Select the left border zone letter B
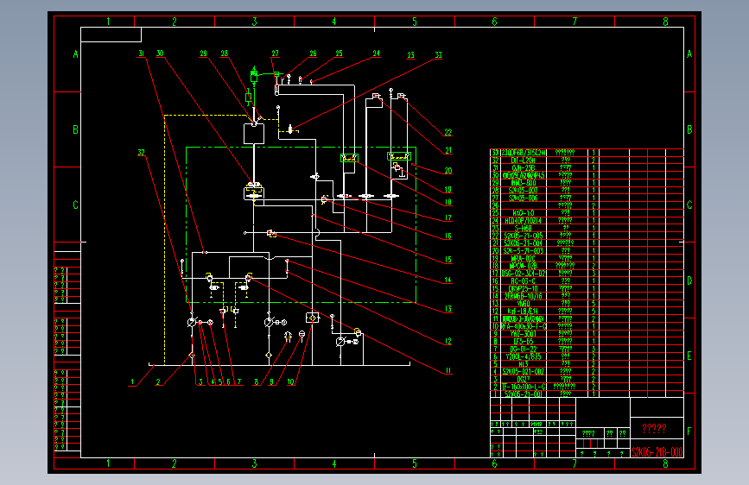 pyautogui.click(x=75, y=129)
